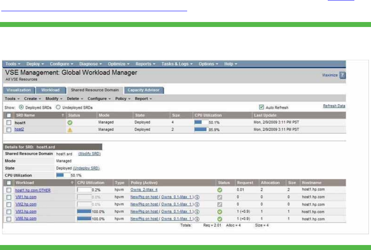Click host2 CPU utilization bar at 85.9%
Screen dimensions: 371x250
pyautogui.click(x=201, y=130)
